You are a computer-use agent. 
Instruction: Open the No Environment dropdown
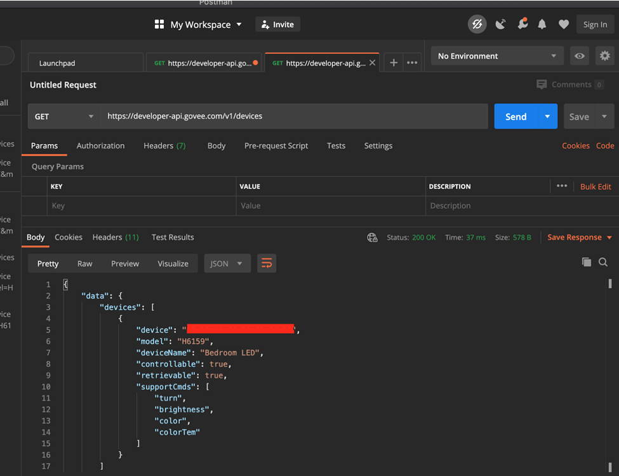496,56
